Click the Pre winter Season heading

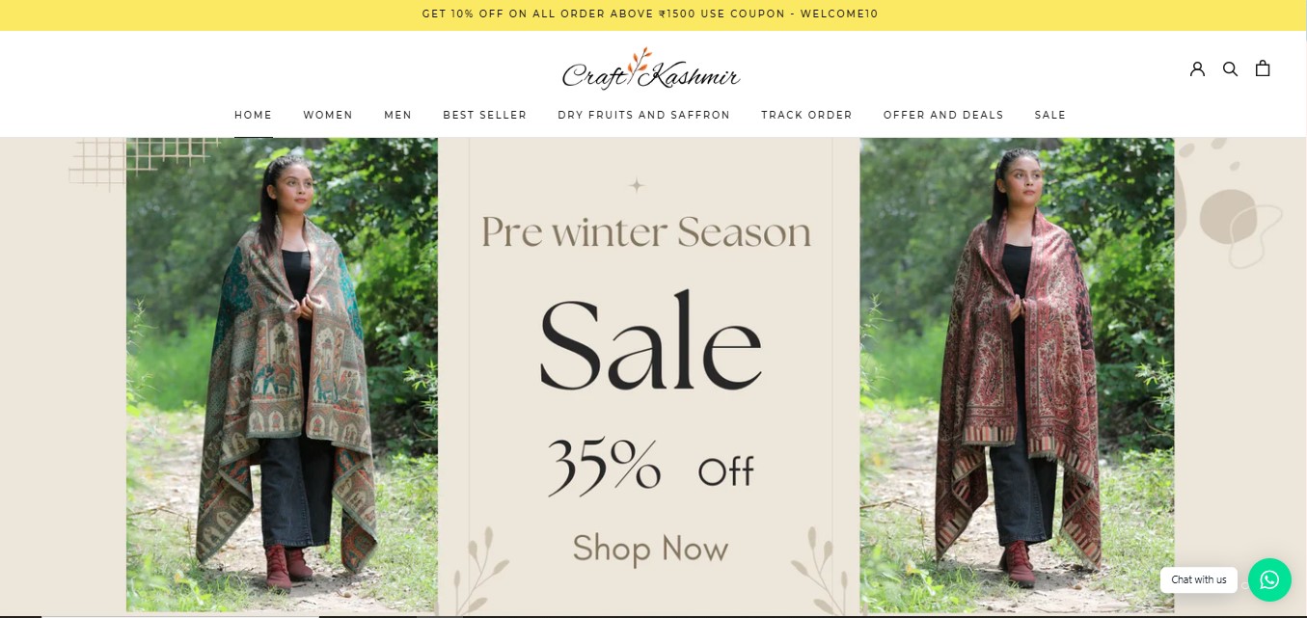coord(646,231)
